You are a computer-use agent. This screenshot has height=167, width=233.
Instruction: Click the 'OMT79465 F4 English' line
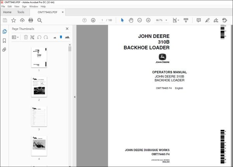[169, 88]
